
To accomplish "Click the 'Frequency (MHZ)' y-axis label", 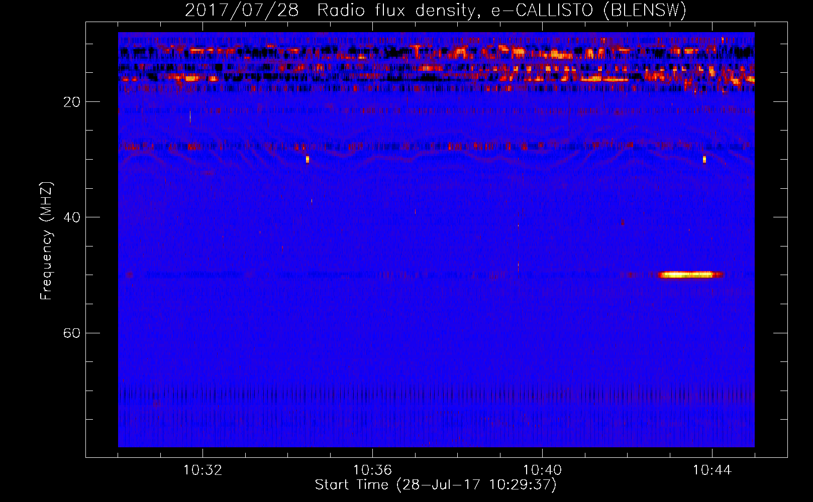I will click(x=46, y=241).
